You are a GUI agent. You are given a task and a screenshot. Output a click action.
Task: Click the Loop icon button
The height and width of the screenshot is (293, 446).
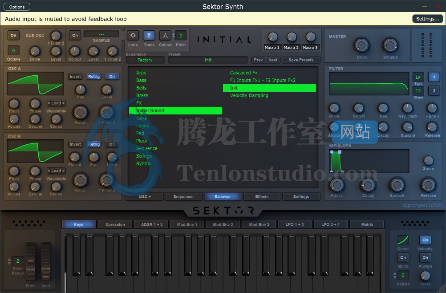(x=133, y=36)
